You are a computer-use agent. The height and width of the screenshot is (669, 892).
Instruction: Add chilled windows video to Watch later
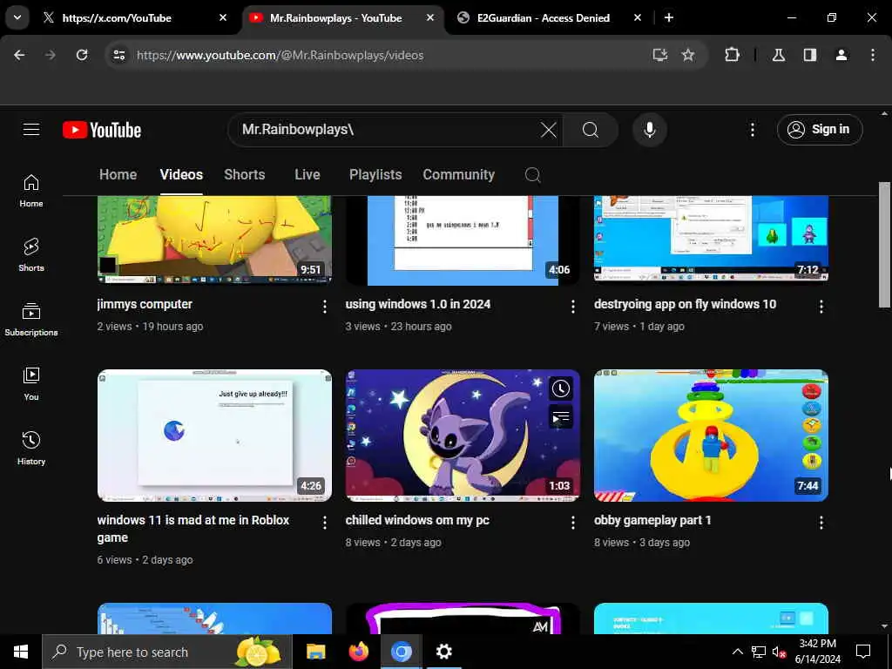pos(560,389)
